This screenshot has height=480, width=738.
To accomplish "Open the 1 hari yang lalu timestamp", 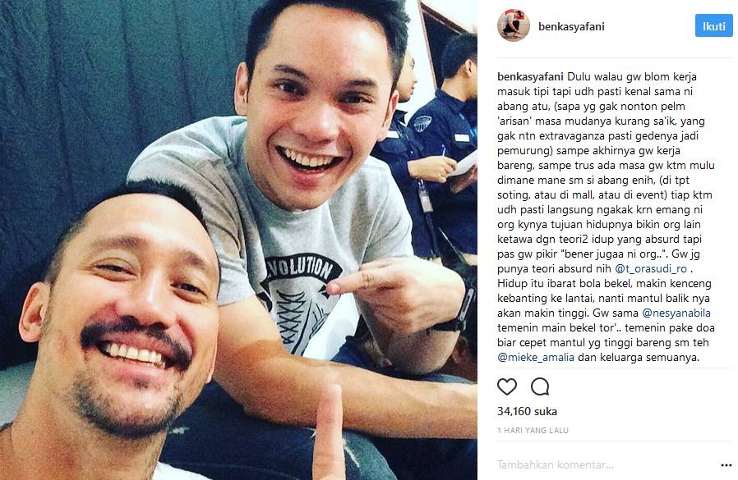I will pos(533,430).
